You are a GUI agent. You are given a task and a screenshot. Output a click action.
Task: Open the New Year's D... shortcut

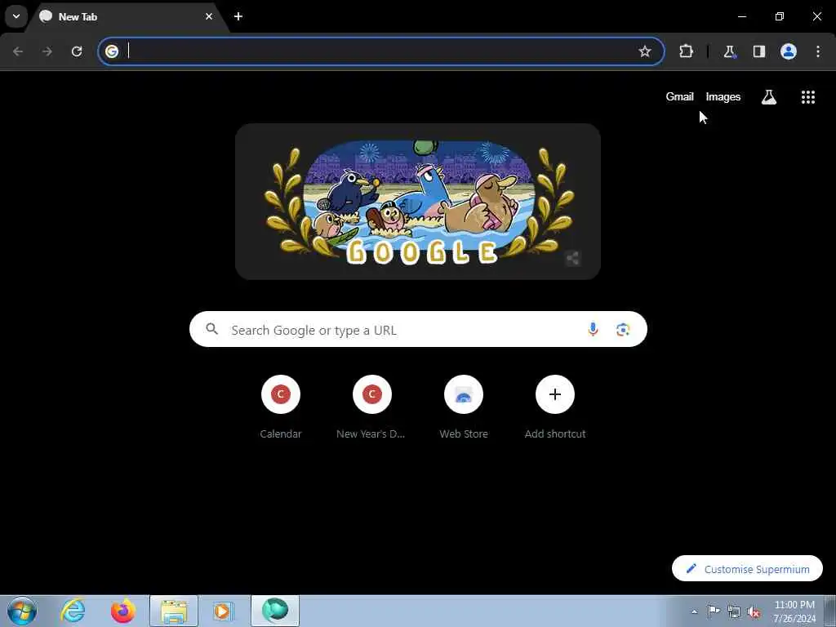[371, 408]
